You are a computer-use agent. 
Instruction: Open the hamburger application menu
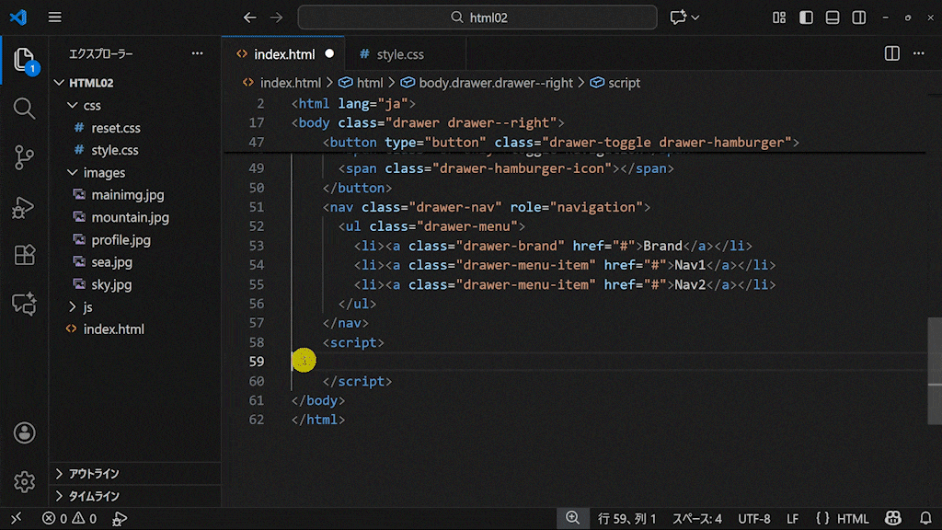click(55, 17)
